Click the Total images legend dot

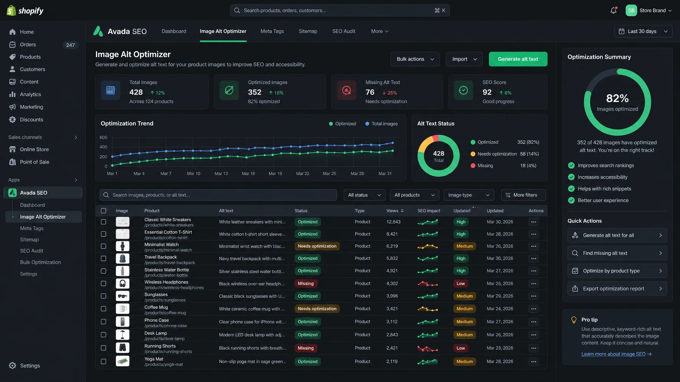point(367,124)
